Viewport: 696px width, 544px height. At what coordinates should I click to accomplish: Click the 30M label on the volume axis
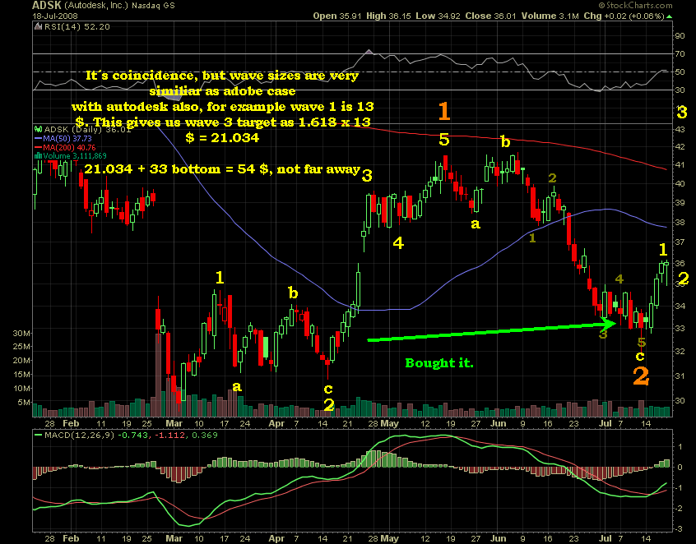pyautogui.click(x=21, y=334)
